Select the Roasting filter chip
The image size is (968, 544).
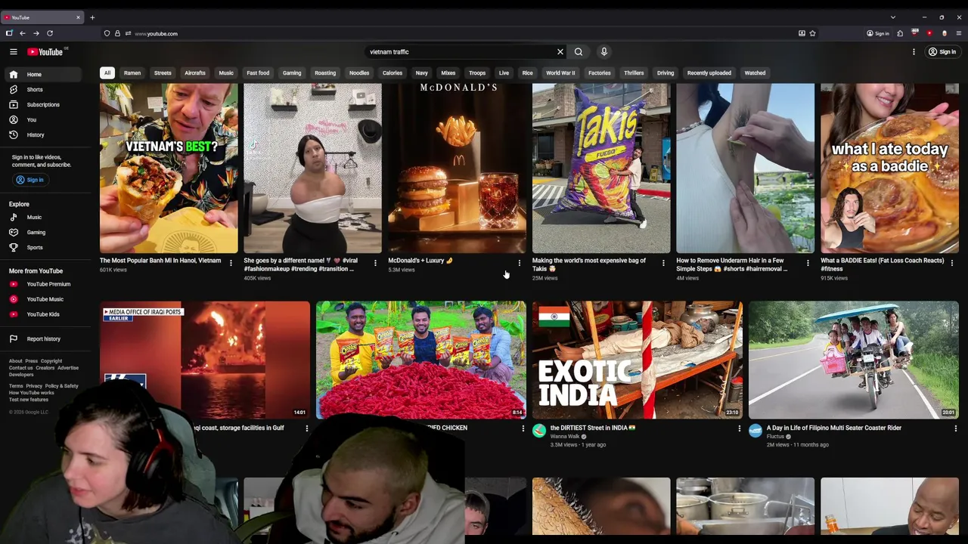(325, 73)
